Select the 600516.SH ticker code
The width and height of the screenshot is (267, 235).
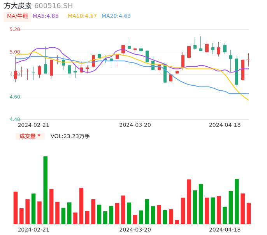click(x=53, y=6)
